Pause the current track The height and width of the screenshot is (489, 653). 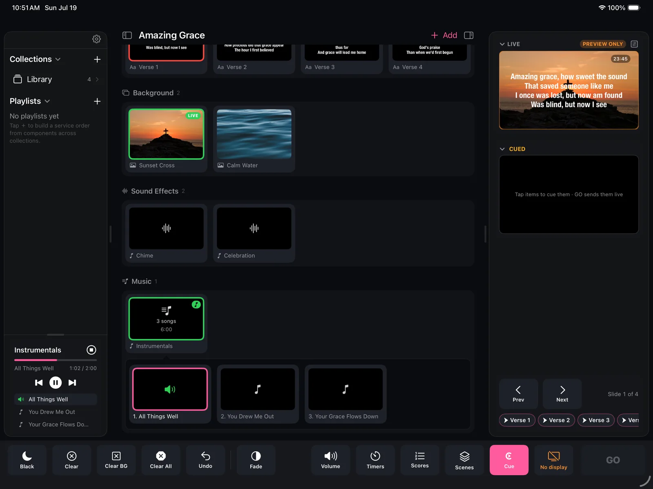[56, 383]
